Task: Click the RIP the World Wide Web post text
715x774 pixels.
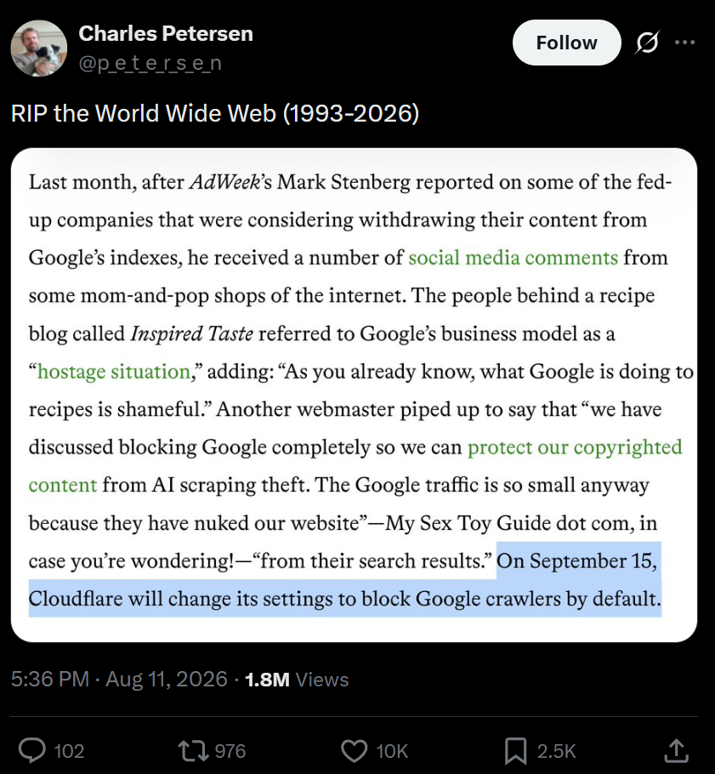Action: 215,113
